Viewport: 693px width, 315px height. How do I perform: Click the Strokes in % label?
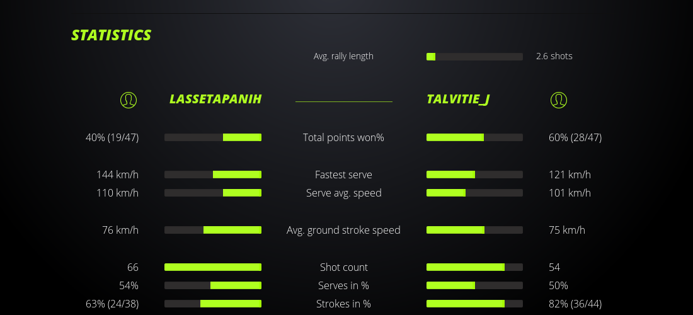pos(343,304)
